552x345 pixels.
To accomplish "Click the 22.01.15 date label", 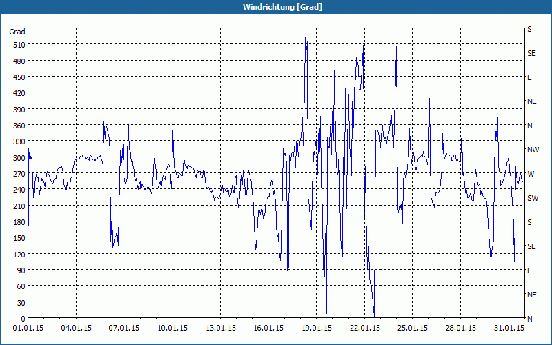I will point(365,328).
